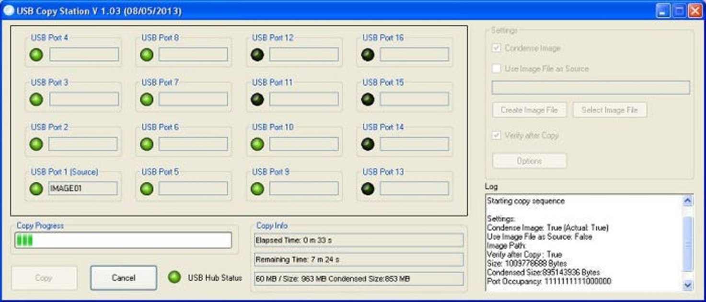
Task: Click the USB Port 4 status LED
Action: 36,55
